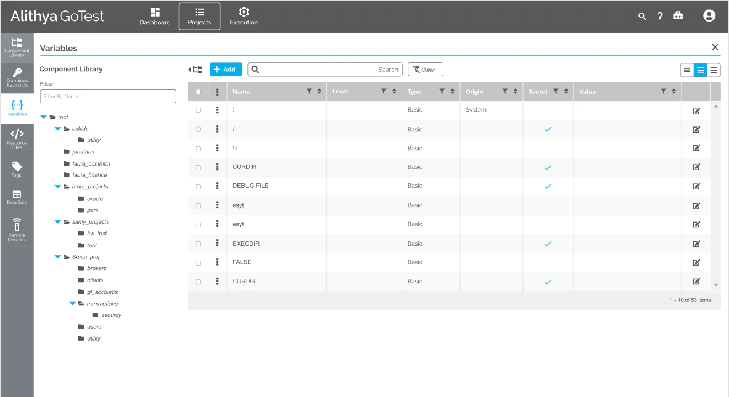Check the checkbox on the FALSE variable row

pos(198,262)
